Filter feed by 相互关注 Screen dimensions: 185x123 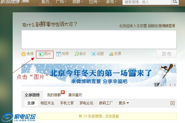pyautogui.click(x=47, y=103)
